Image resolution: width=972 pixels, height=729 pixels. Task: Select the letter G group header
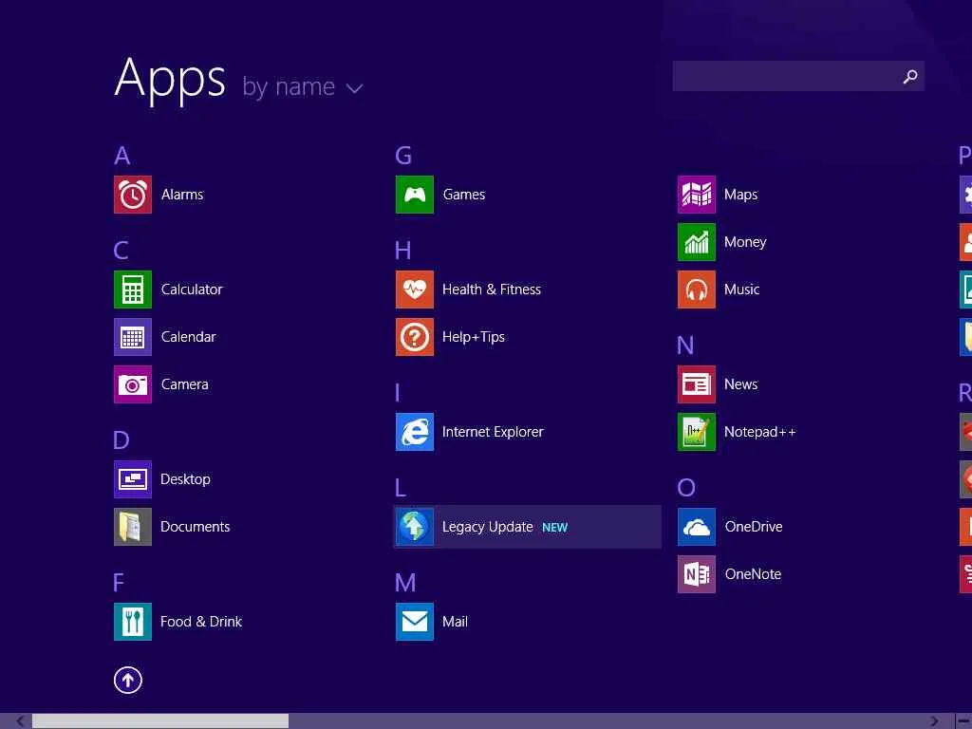[403, 156]
